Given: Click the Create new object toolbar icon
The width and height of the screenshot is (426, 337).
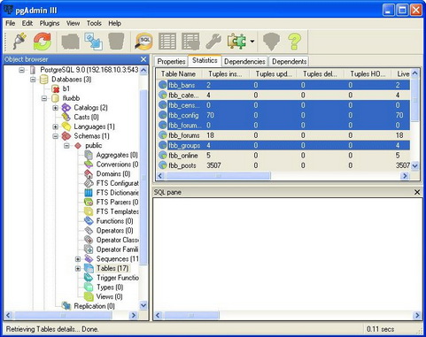Looking at the screenshot, I should [93, 41].
